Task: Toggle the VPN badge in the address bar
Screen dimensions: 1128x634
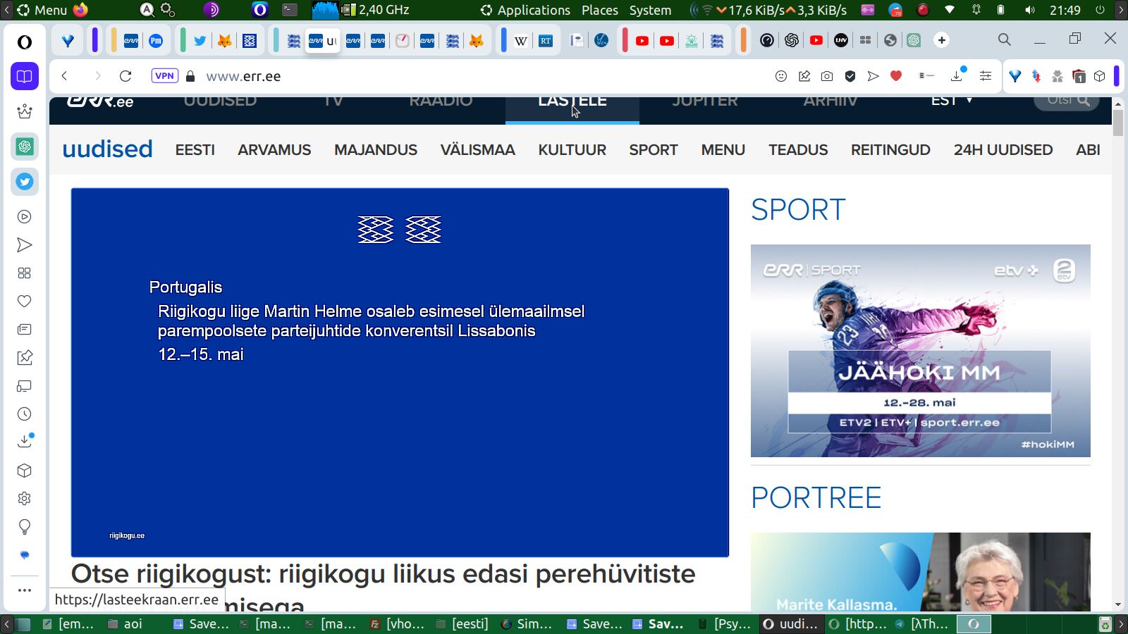Action: pos(164,76)
